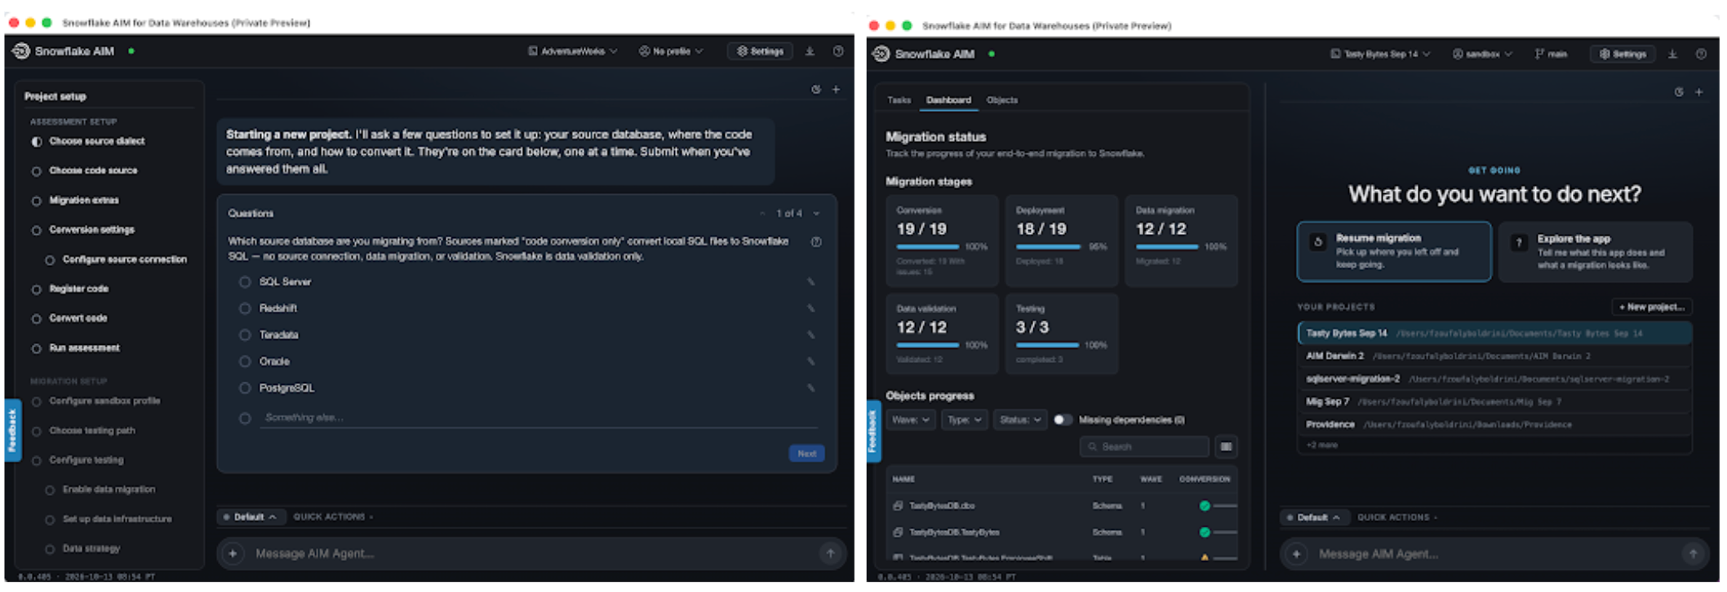Click the attach plus icon in the Project setup message box
This screenshot has width=1727, height=592.
pos(233,554)
